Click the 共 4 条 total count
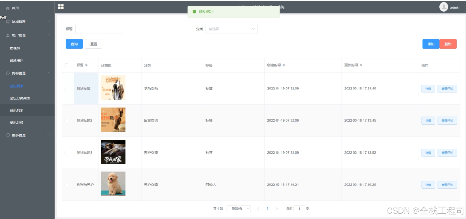The height and width of the screenshot is (219, 466). pos(218,209)
